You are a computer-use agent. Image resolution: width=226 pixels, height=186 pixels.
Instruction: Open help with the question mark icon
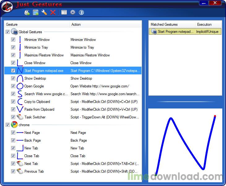pos(81,12)
